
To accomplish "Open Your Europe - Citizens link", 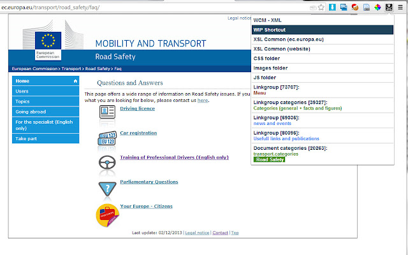I will [146, 207].
